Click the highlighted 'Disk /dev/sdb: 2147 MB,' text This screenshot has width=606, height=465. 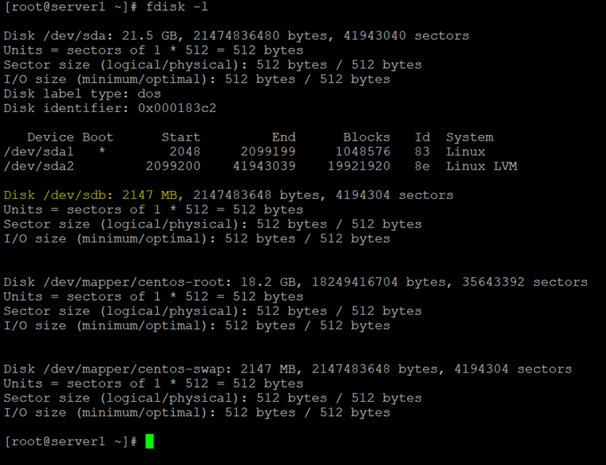point(93,195)
